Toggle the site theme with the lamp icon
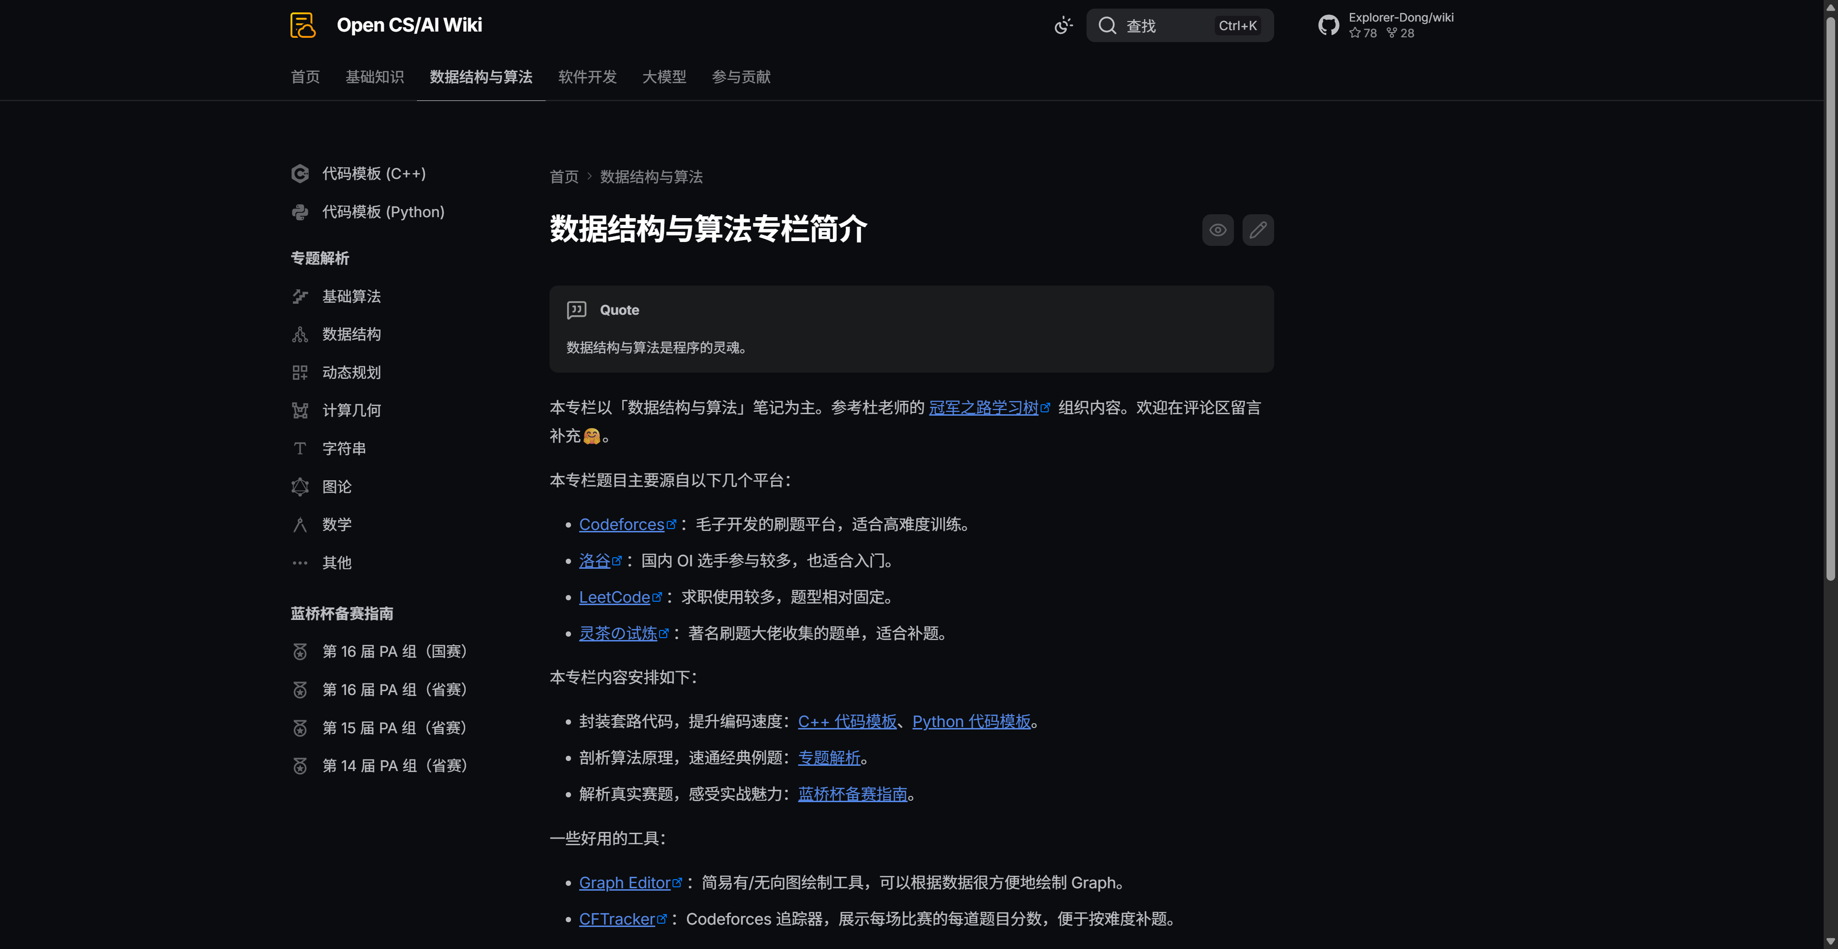The height and width of the screenshot is (949, 1838). click(x=1063, y=25)
